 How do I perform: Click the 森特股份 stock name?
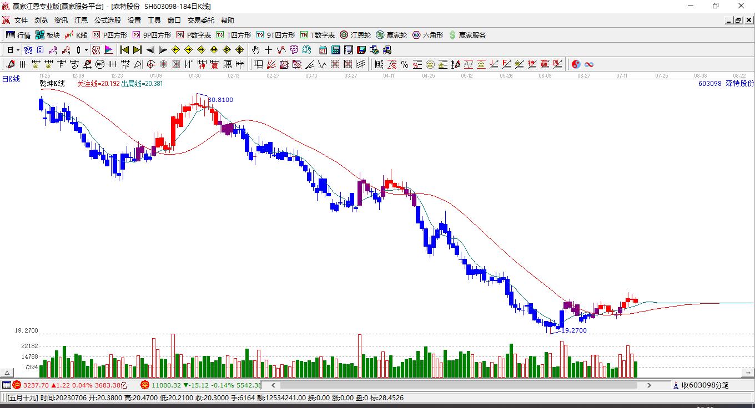(740, 84)
